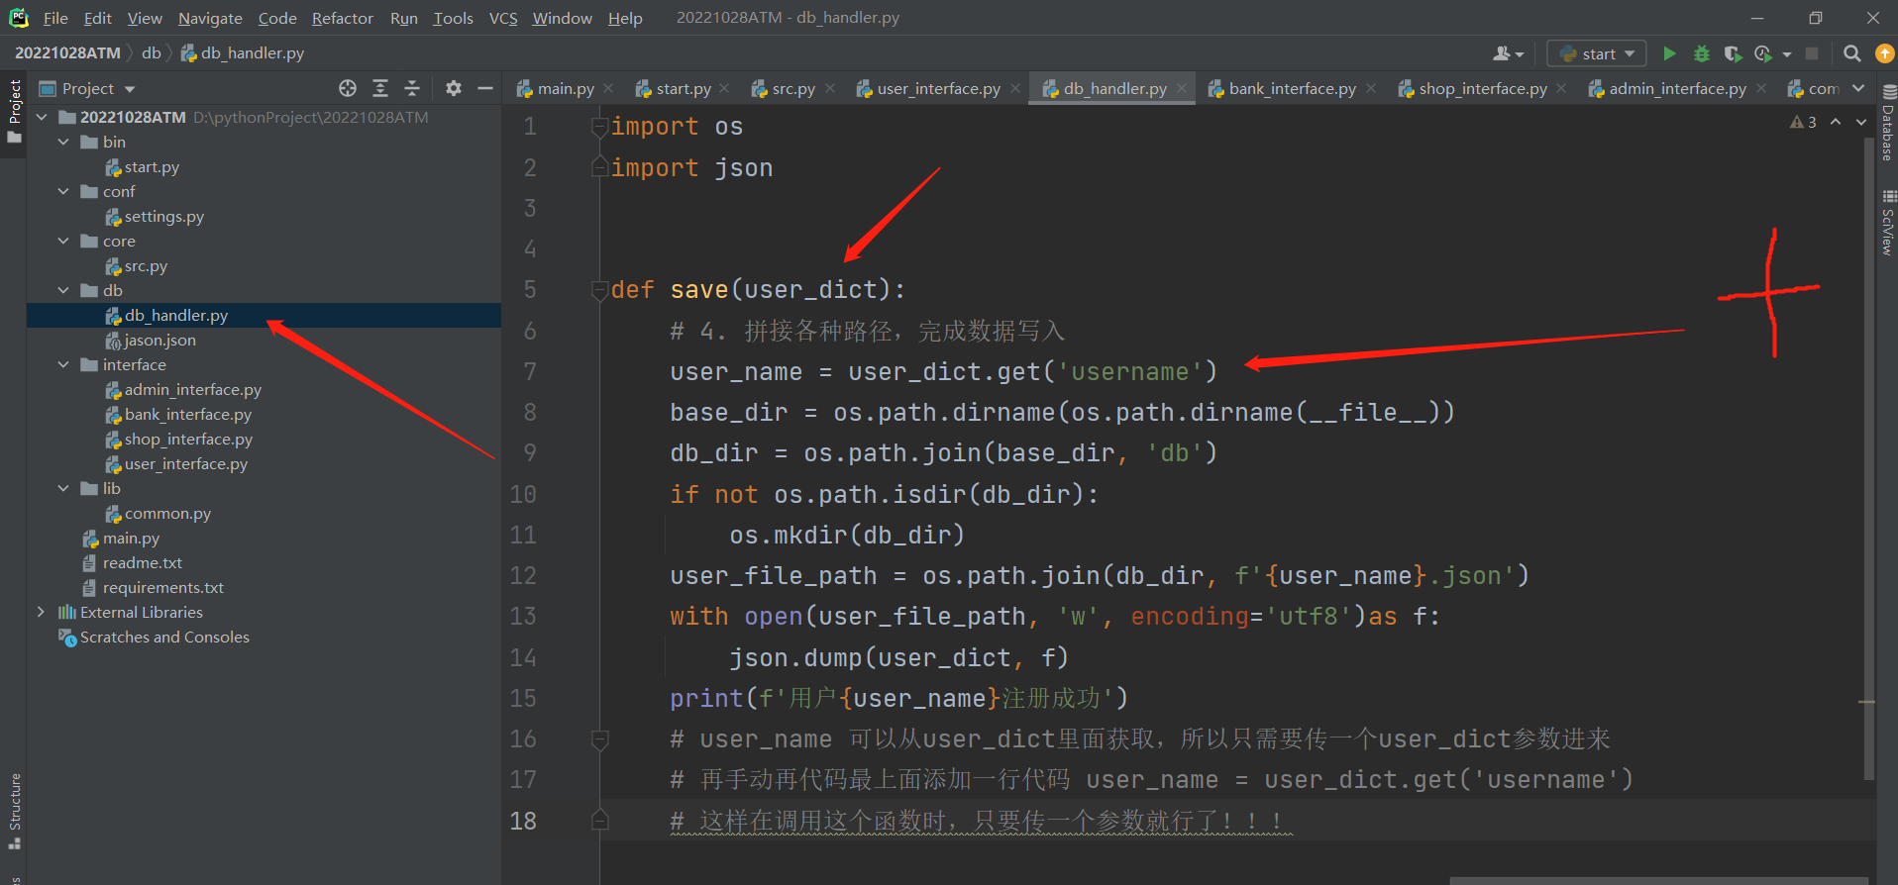Jump to previous highlighted error arrow
Viewport: 1898px width, 885px height.
[x=1836, y=122]
